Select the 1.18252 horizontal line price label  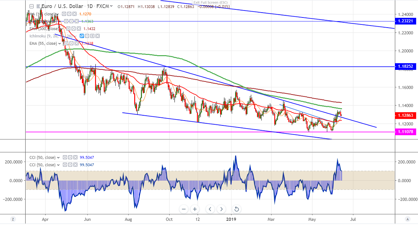click(405, 66)
